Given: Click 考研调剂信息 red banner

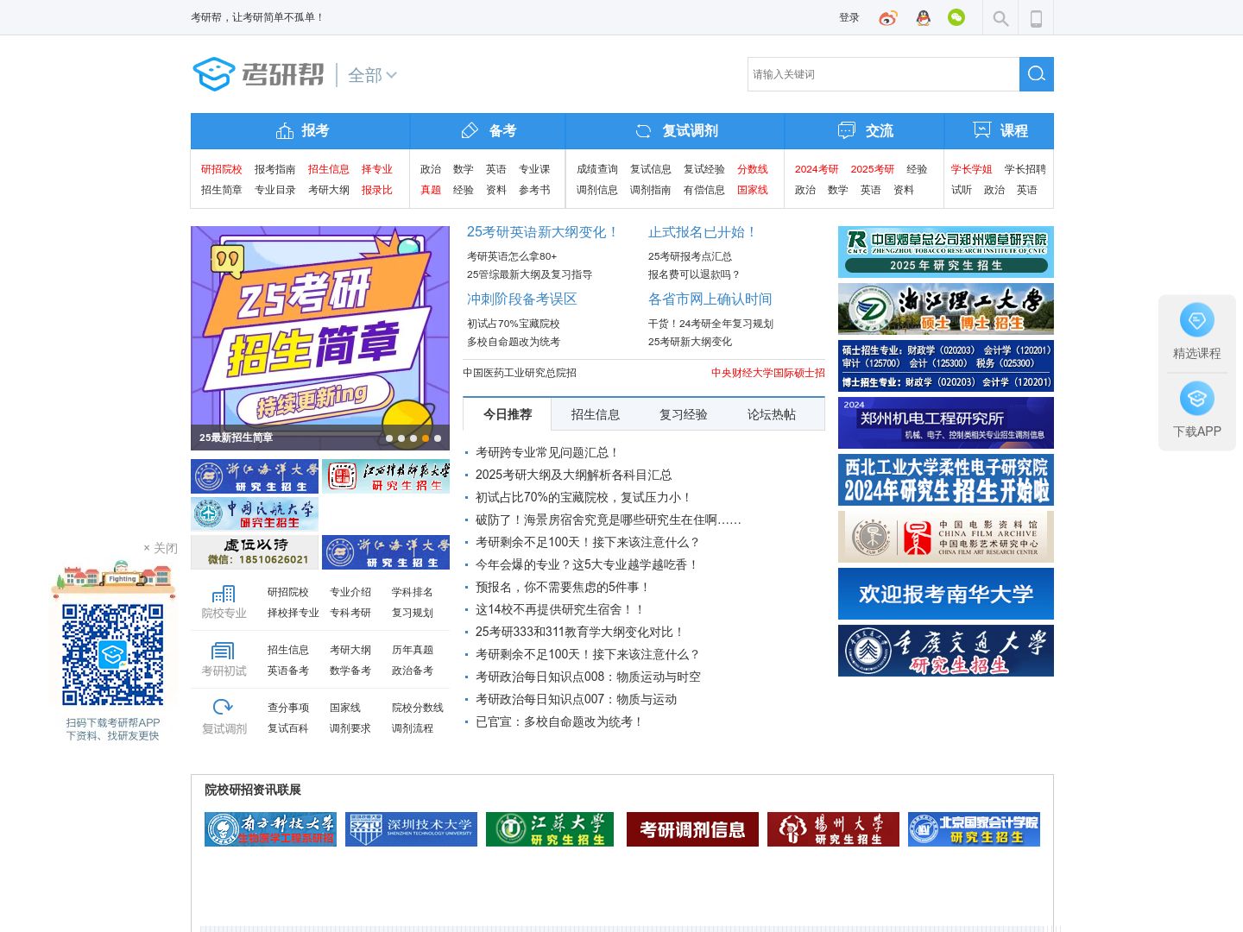Looking at the screenshot, I should [692, 829].
